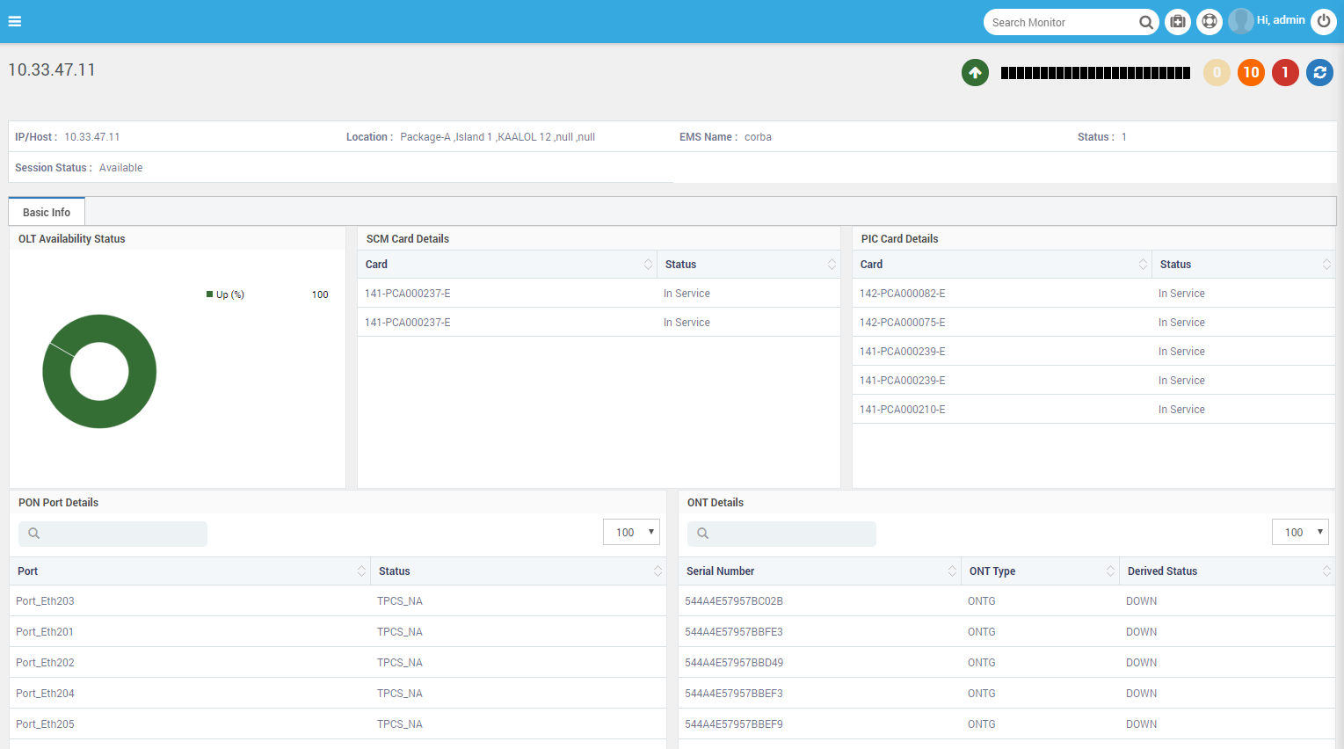
Task: Open the hamburger navigation menu
Action: click(15, 21)
